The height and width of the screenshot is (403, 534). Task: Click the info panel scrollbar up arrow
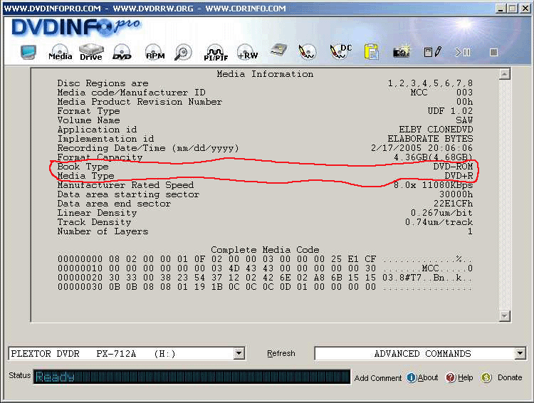pyautogui.click(x=504, y=73)
